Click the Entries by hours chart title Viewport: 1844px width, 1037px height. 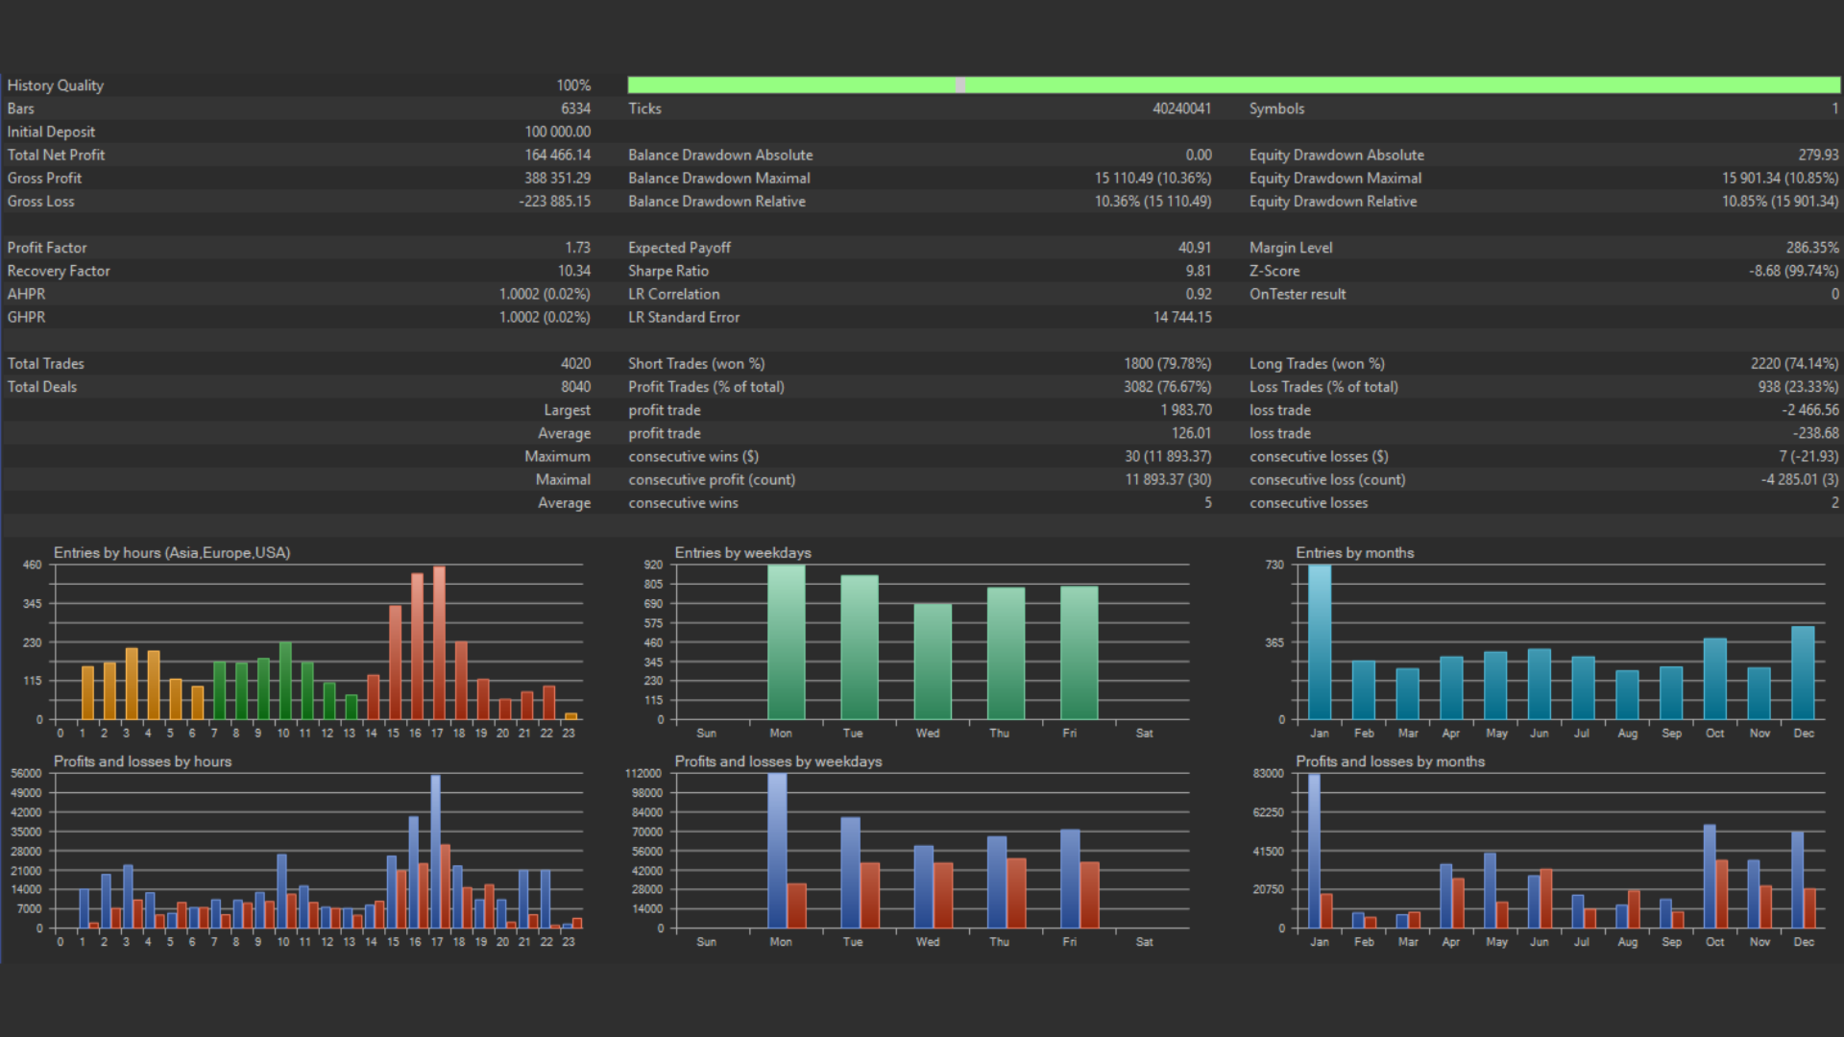click(x=172, y=553)
